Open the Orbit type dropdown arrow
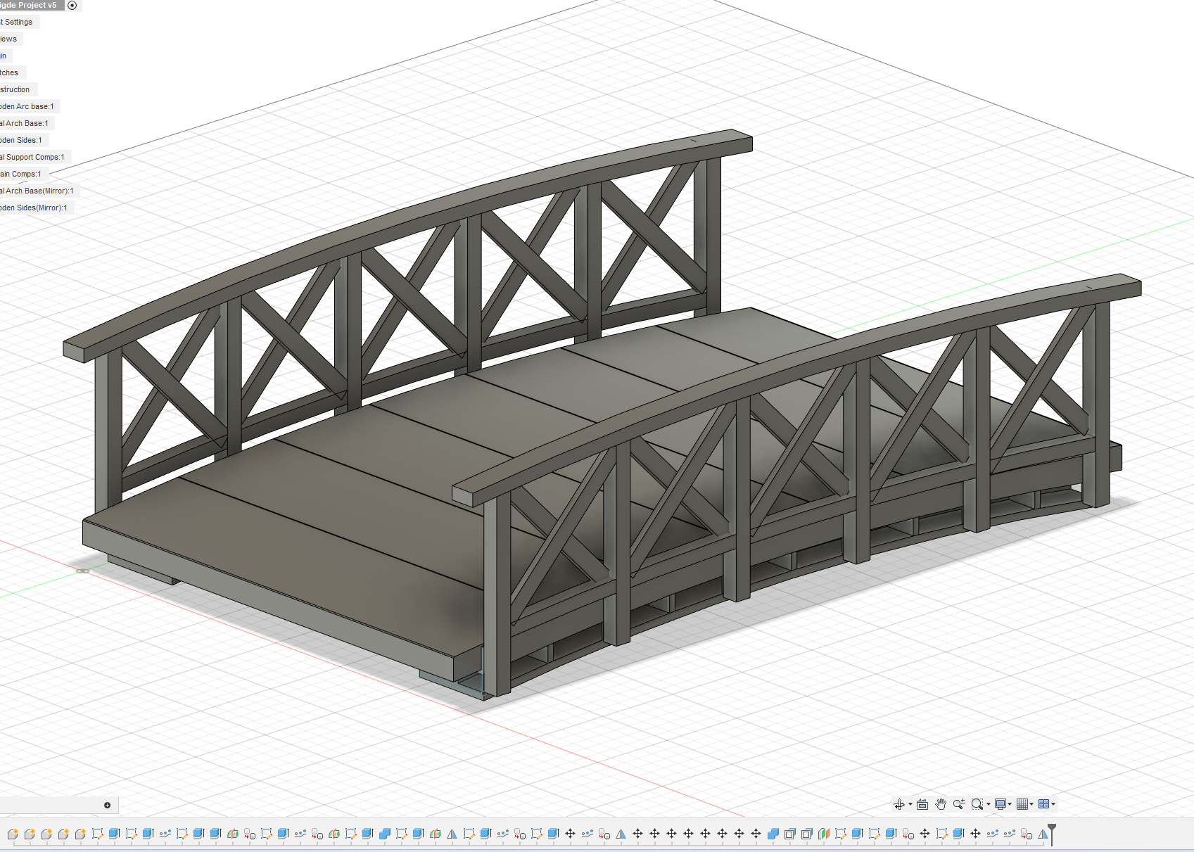The width and height of the screenshot is (1194, 852). click(x=910, y=804)
